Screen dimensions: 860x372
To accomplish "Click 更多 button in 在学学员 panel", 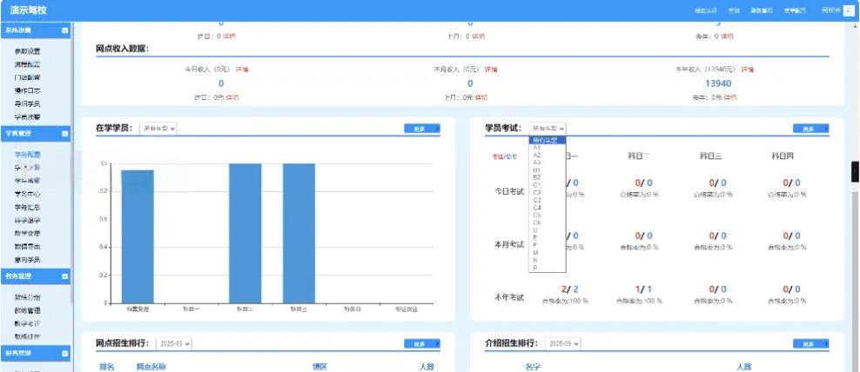I will click(422, 129).
